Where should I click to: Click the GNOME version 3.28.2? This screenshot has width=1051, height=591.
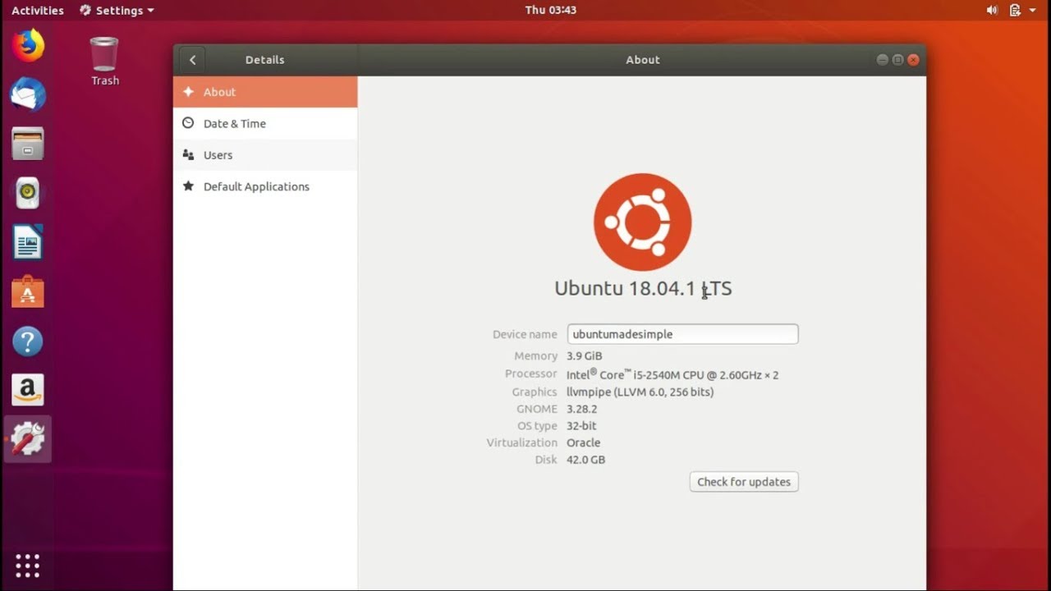[582, 409]
